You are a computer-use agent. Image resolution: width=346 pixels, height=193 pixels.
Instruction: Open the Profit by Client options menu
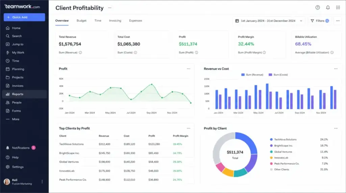pos(336,128)
